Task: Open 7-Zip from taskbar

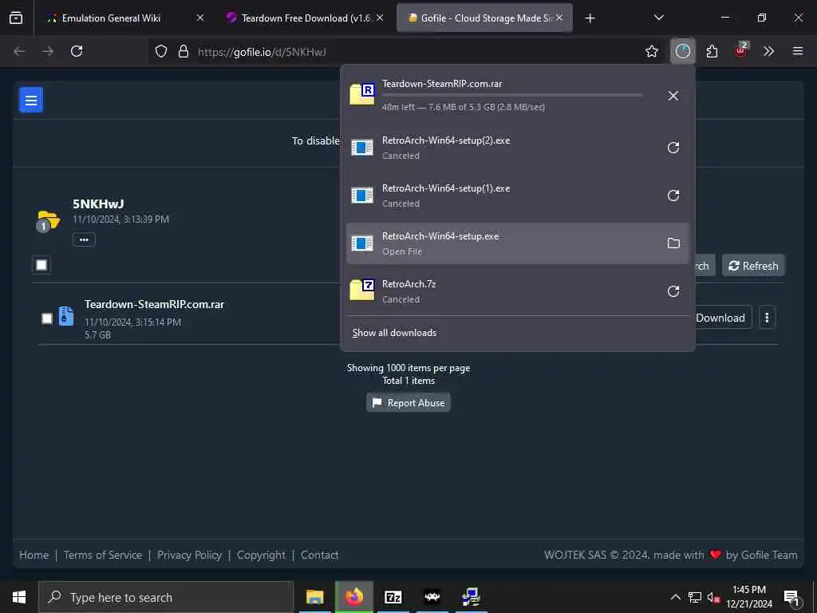Action: click(x=393, y=597)
